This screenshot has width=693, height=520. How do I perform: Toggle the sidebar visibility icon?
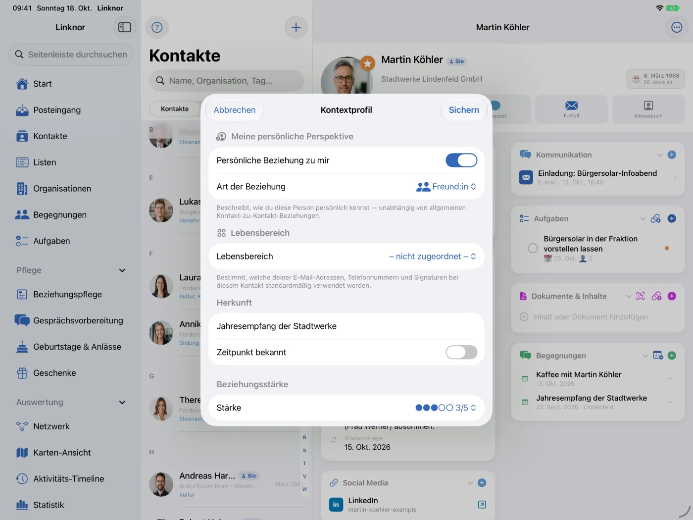click(125, 27)
